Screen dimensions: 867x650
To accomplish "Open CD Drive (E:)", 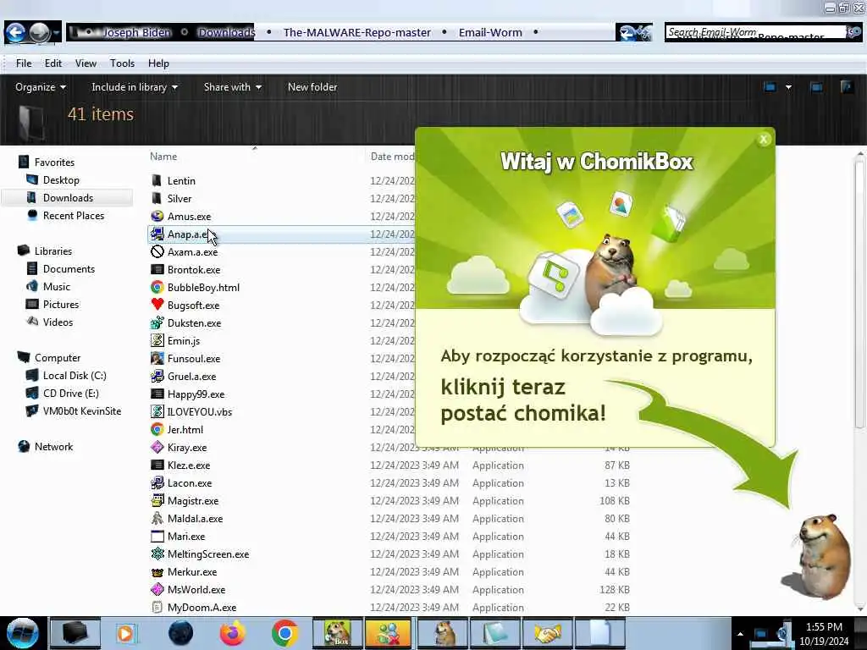I will (x=71, y=393).
